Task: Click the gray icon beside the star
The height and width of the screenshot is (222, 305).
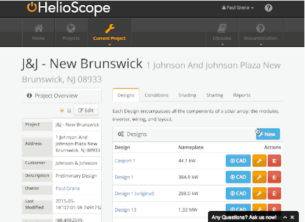Action: click(69, 111)
